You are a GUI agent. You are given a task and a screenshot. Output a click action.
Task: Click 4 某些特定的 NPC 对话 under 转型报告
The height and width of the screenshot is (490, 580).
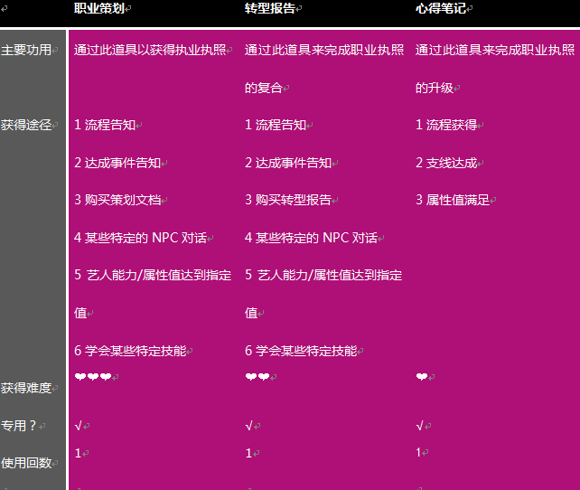click(x=311, y=238)
